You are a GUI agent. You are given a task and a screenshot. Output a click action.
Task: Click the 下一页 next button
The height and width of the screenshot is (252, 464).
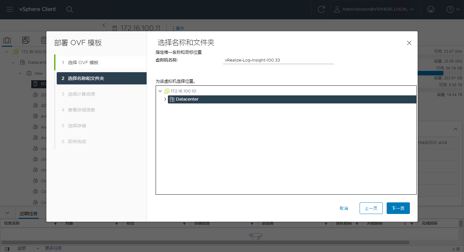[x=398, y=208]
